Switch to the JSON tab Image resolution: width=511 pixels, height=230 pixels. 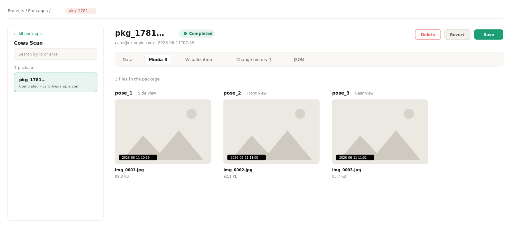click(299, 59)
